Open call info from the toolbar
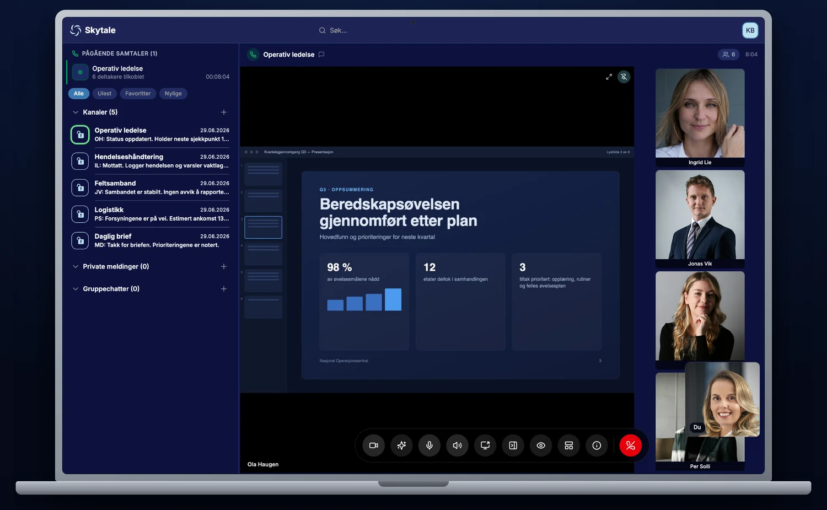 coord(597,445)
